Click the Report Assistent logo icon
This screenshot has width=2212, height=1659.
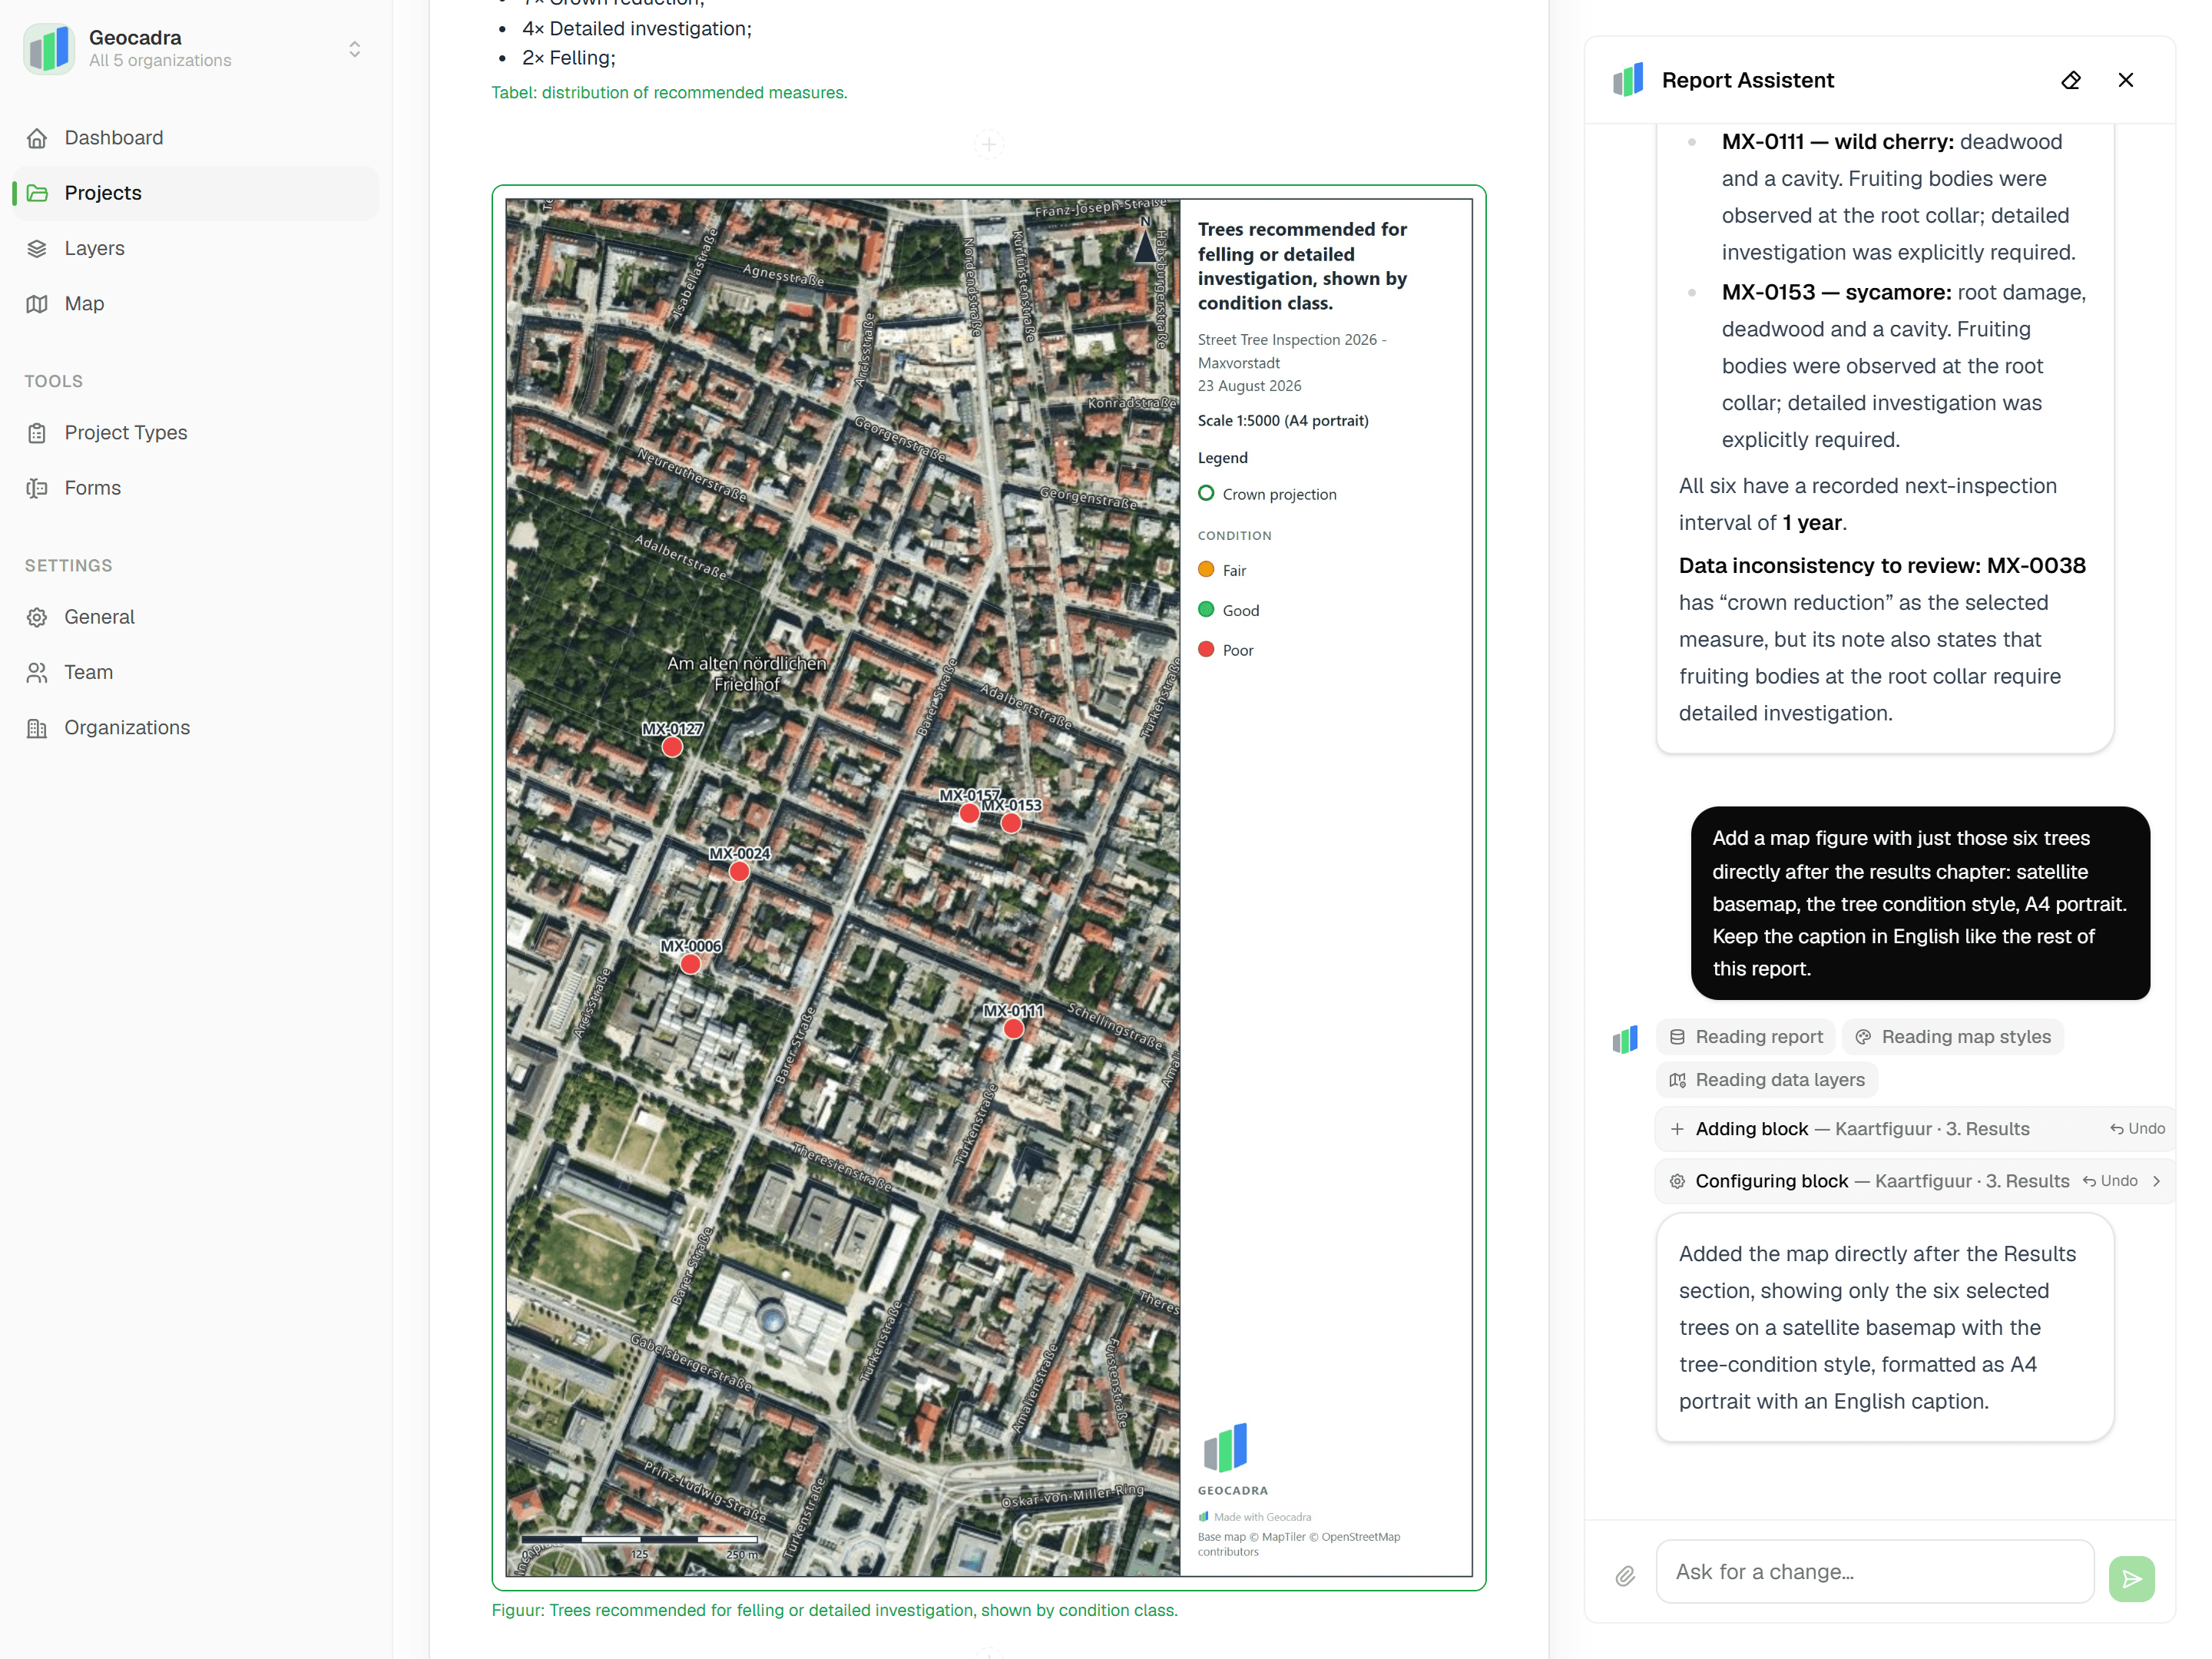[1628, 80]
